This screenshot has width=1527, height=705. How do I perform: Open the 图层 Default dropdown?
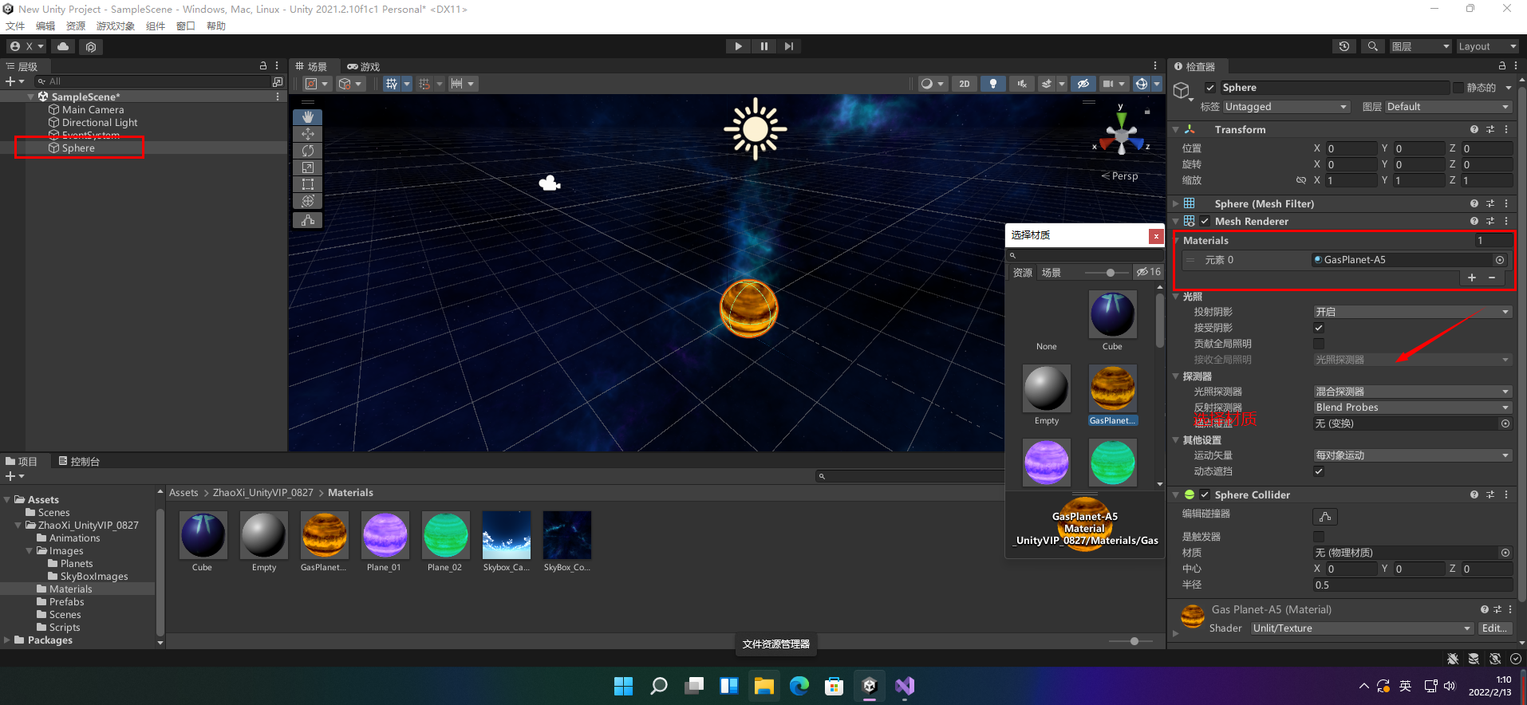pos(1448,107)
